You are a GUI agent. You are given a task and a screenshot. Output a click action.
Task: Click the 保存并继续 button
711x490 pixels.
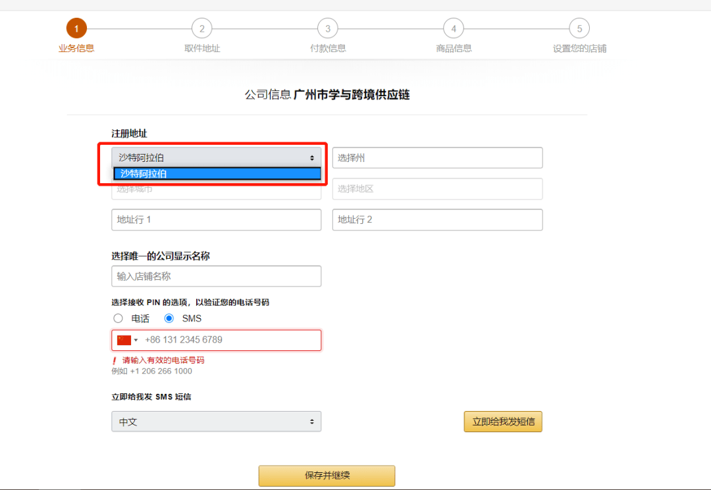coord(327,476)
